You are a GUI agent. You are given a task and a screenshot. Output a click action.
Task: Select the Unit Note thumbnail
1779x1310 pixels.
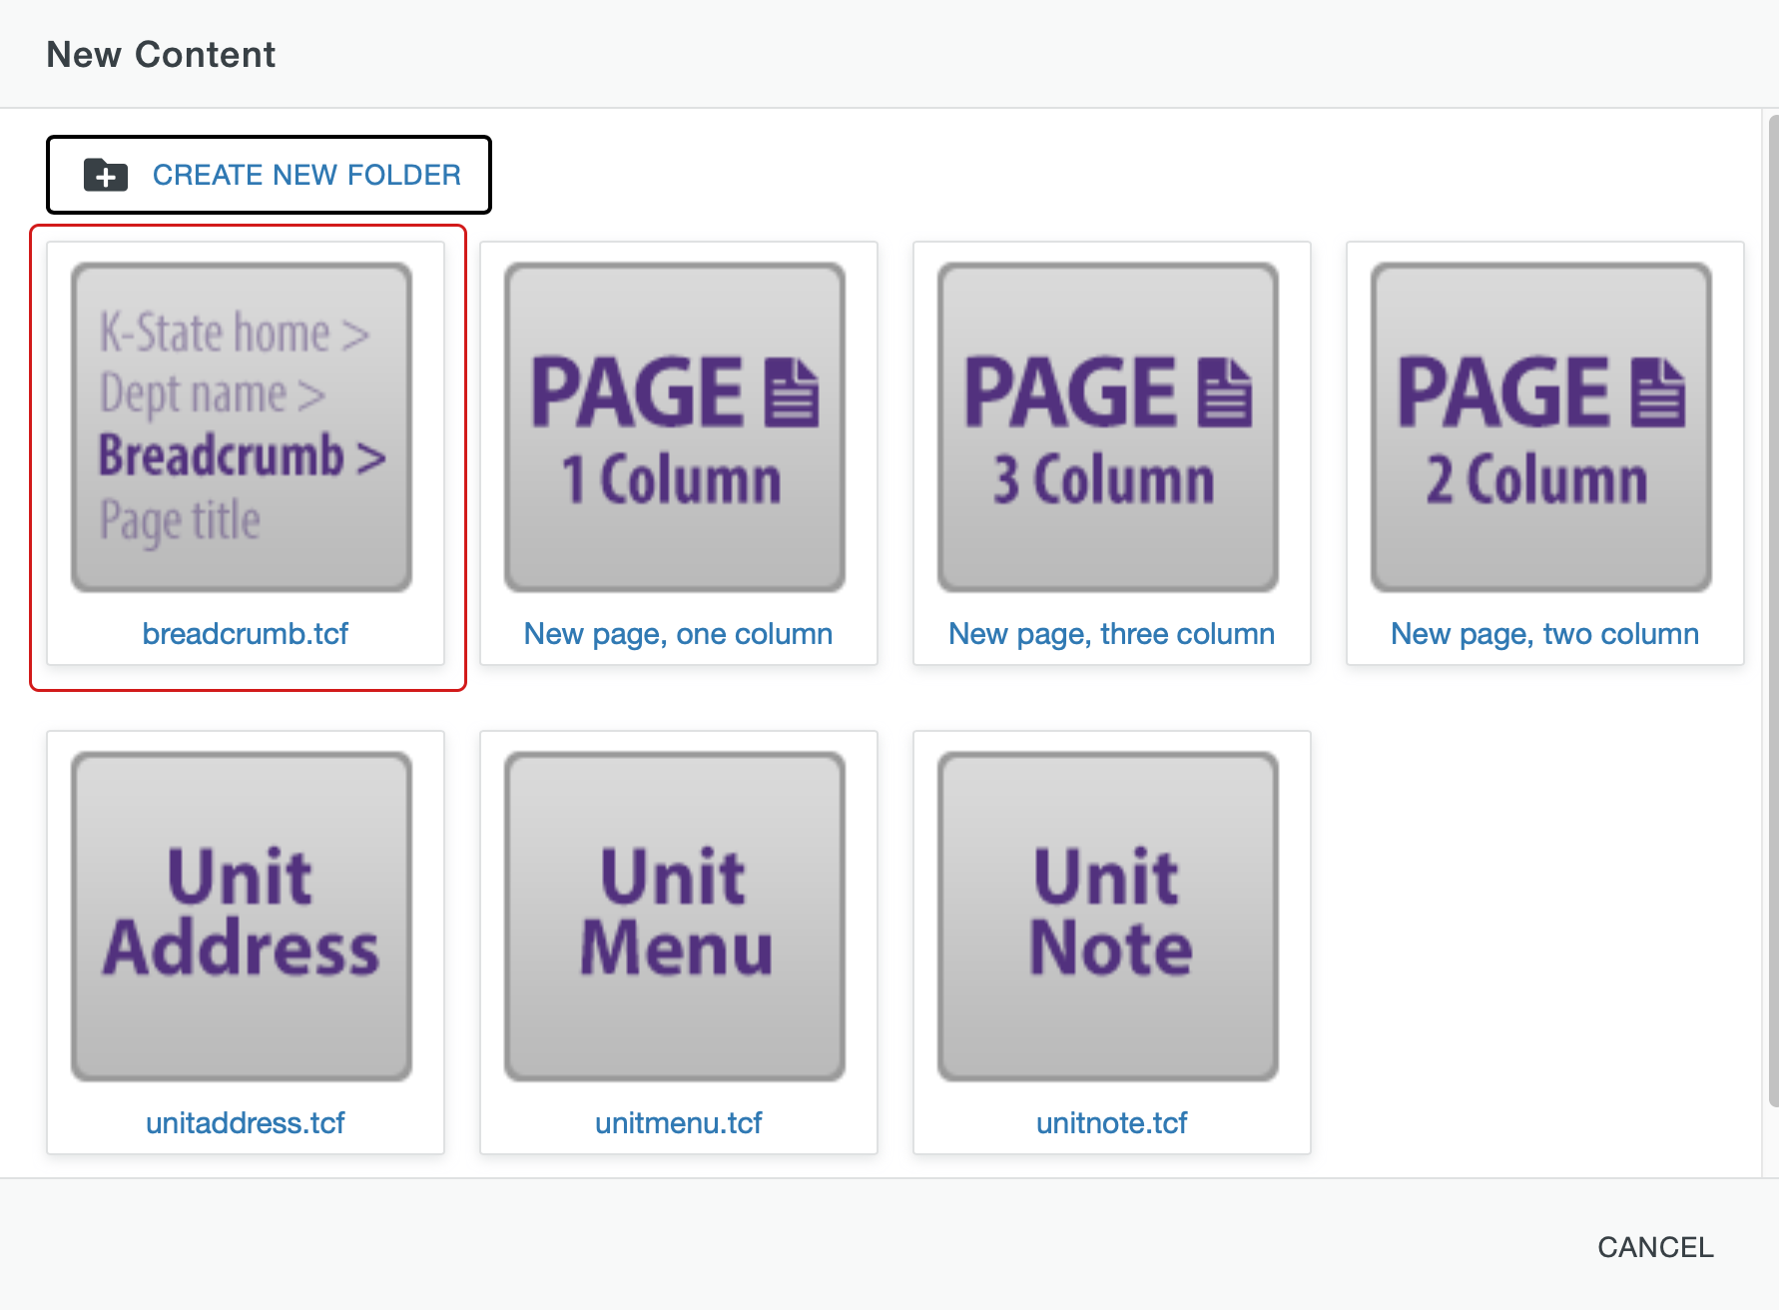coord(1108,917)
